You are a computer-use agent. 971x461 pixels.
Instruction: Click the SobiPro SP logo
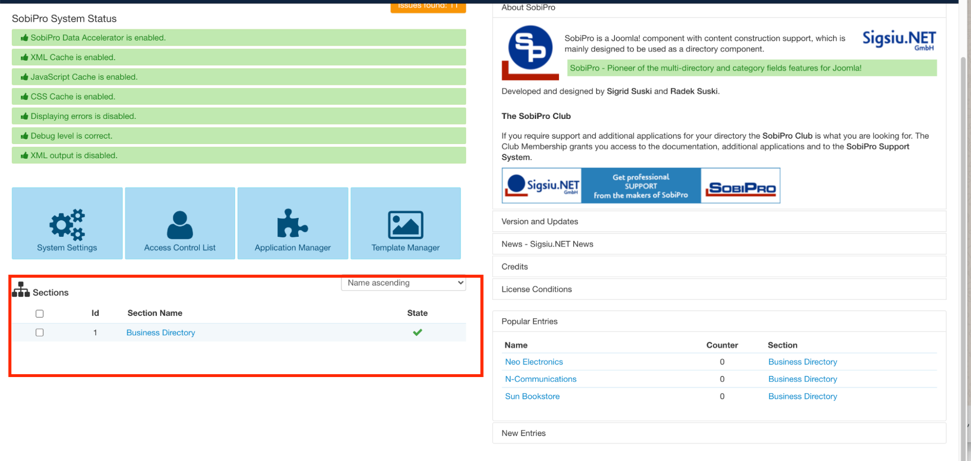coord(530,53)
